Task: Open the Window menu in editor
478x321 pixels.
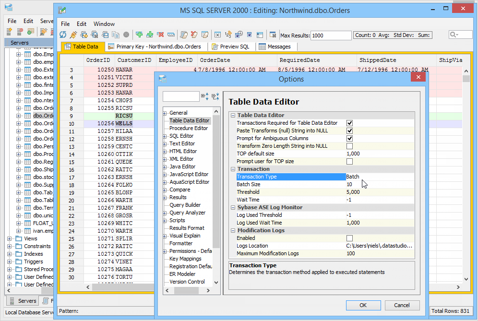Action: (x=104, y=24)
